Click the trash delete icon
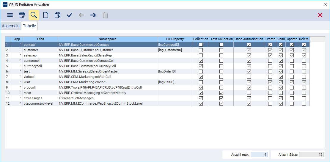The image size is (330, 162). pos(105,15)
